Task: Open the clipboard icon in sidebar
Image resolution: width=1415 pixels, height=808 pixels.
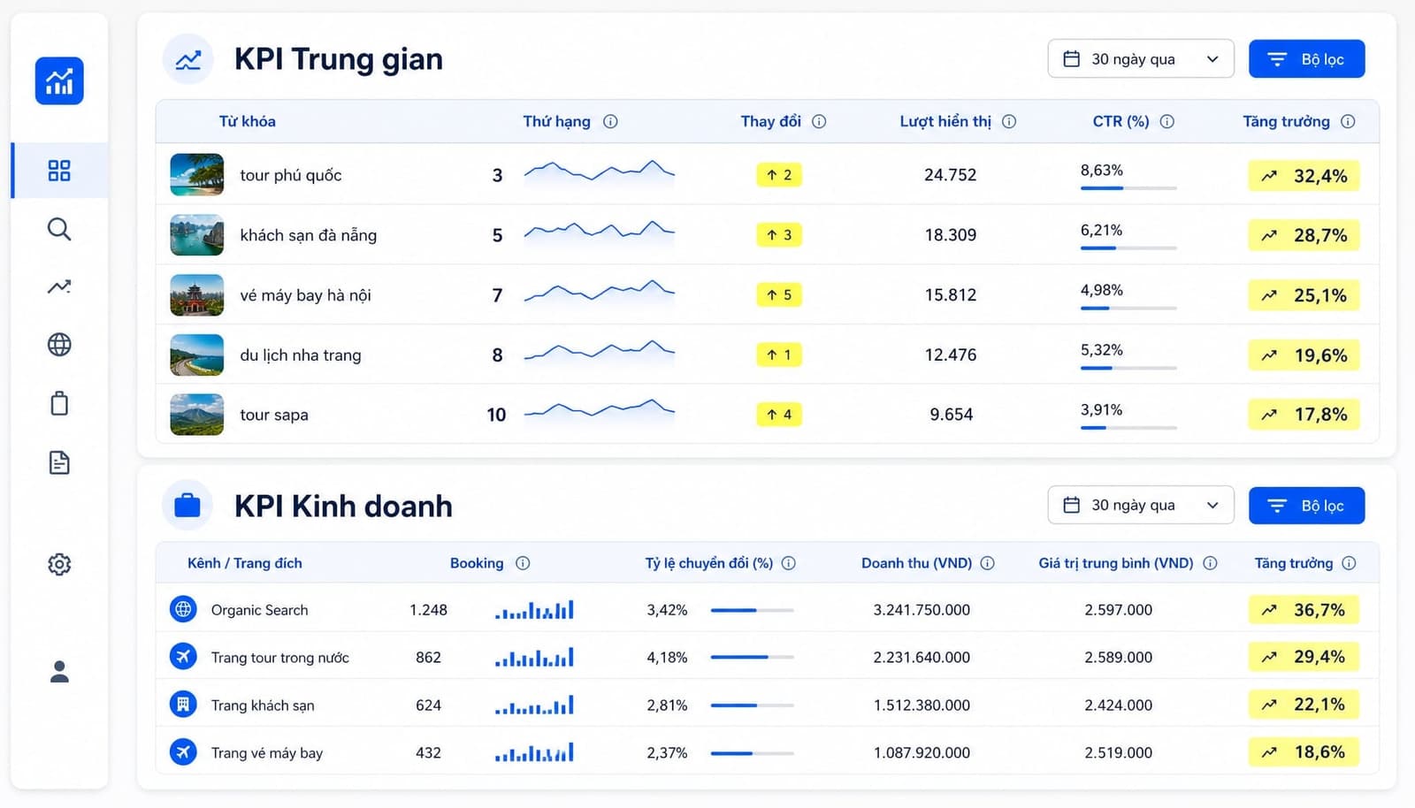Action: [x=59, y=403]
